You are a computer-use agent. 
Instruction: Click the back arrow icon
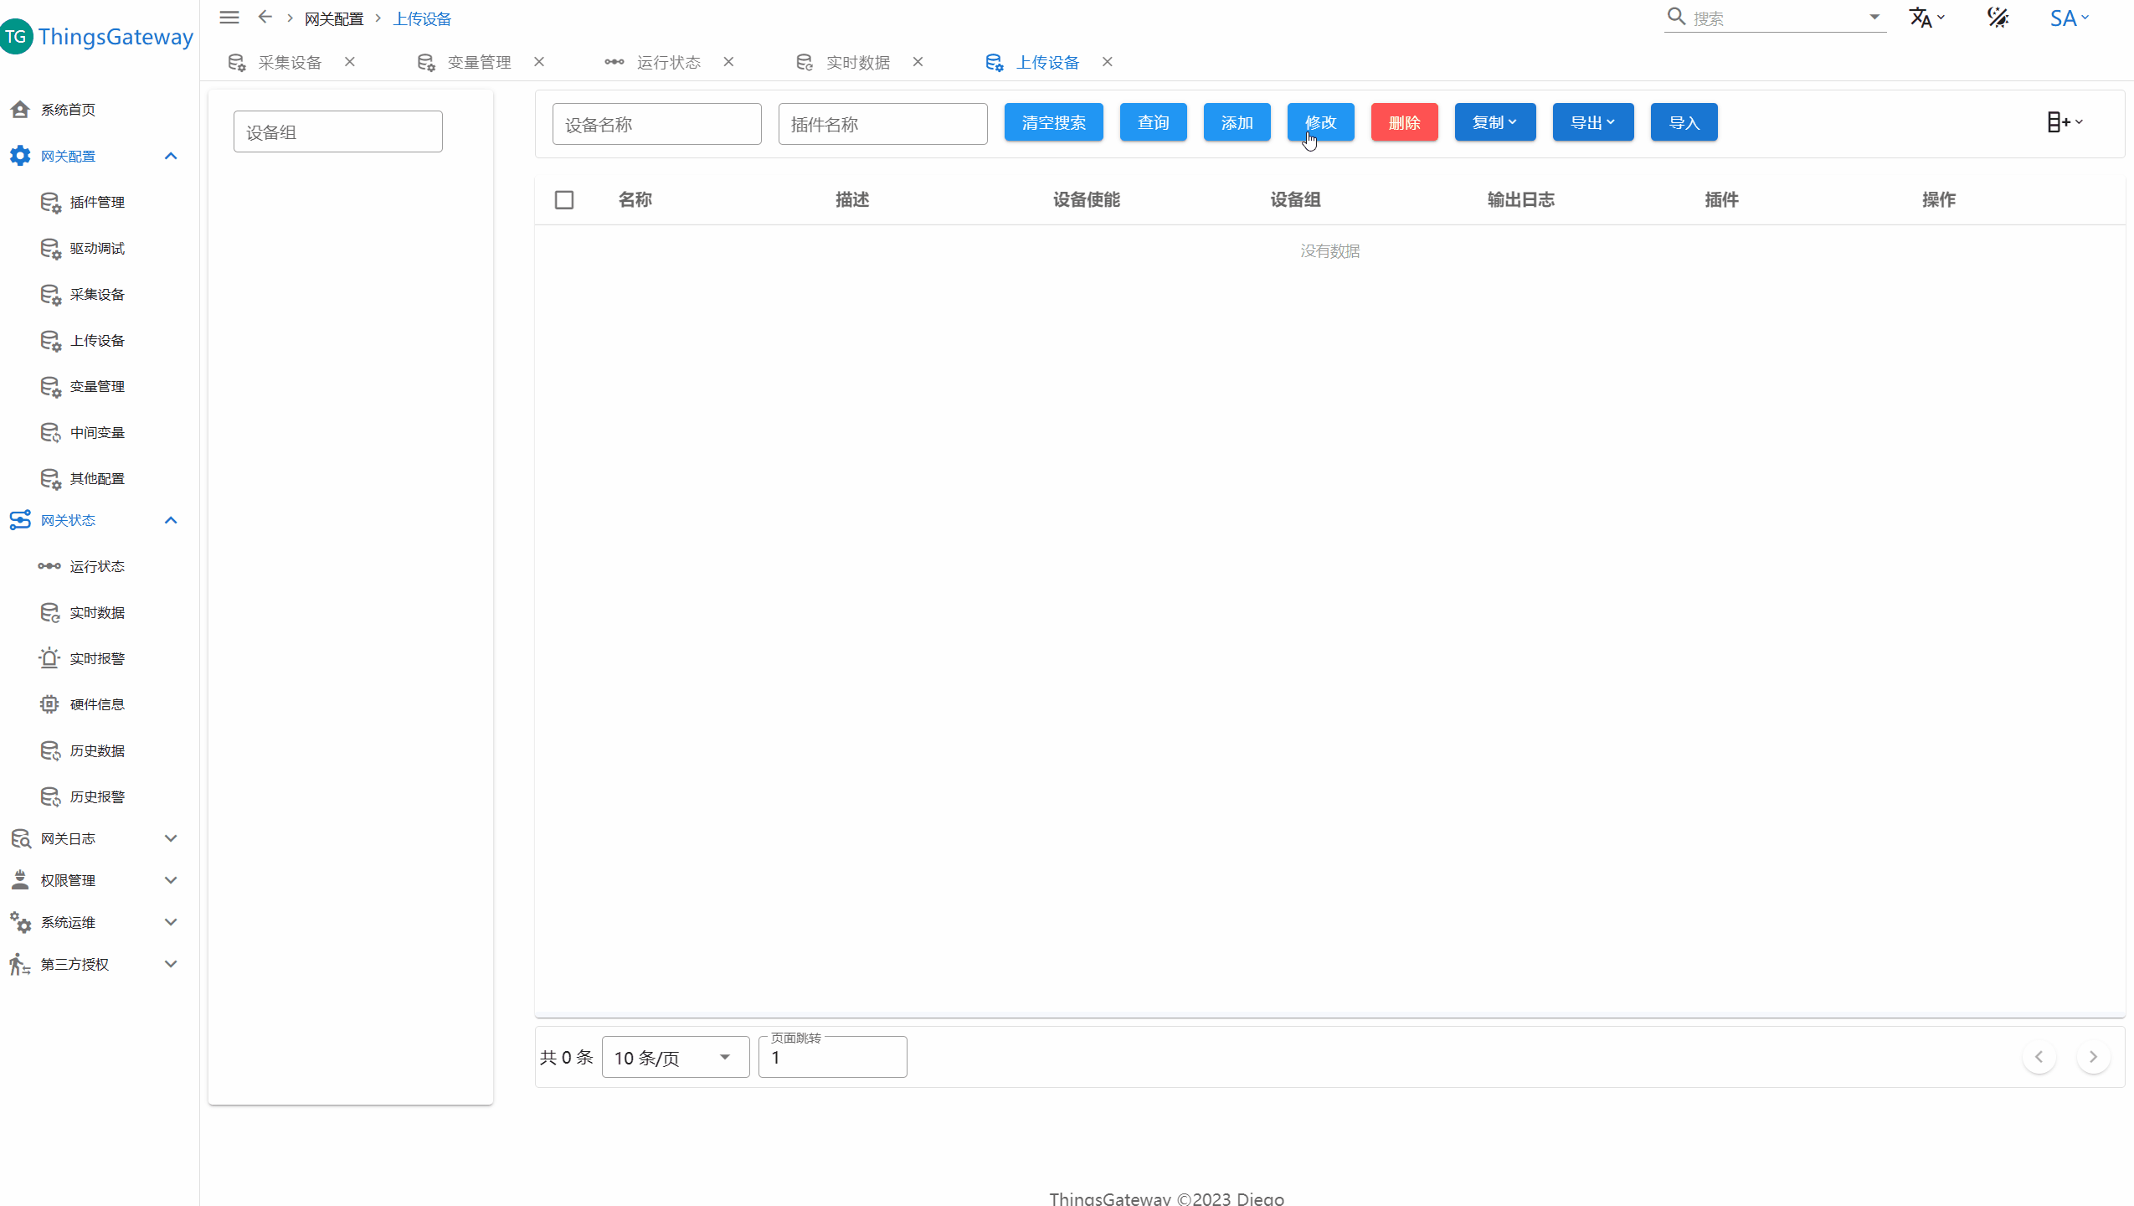[265, 18]
